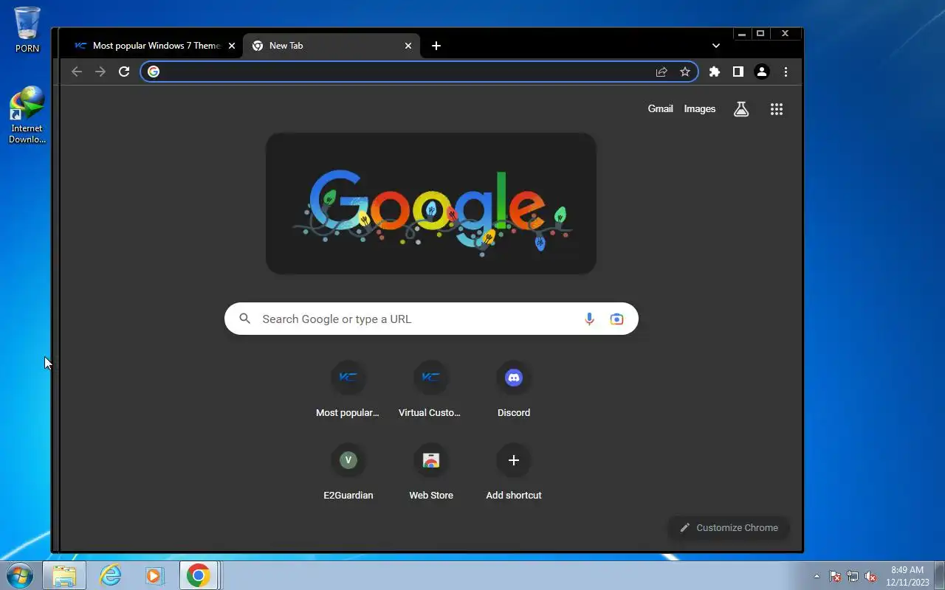945x590 pixels.
Task: Open a new tab with the plus button
Action: (x=436, y=46)
